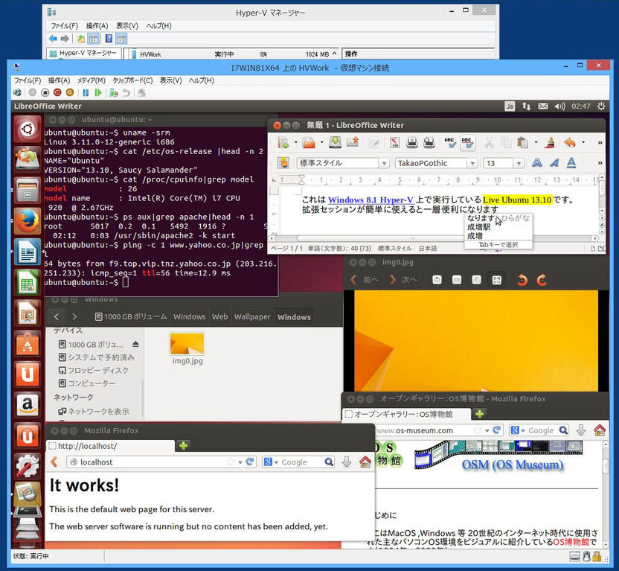Go to home page in OS Museum Firefox window
The image size is (619, 571).
pyautogui.click(x=599, y=430)
